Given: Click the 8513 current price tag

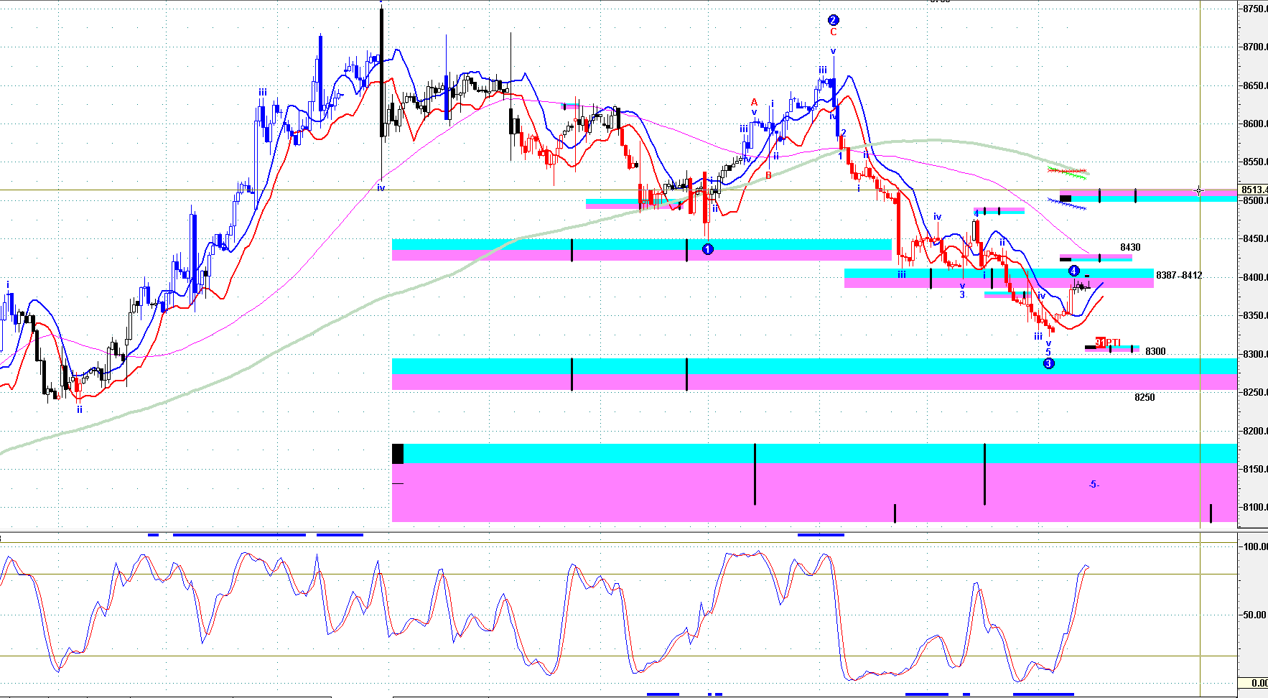Looking at the screenshot, I should tap(1254, 190).
